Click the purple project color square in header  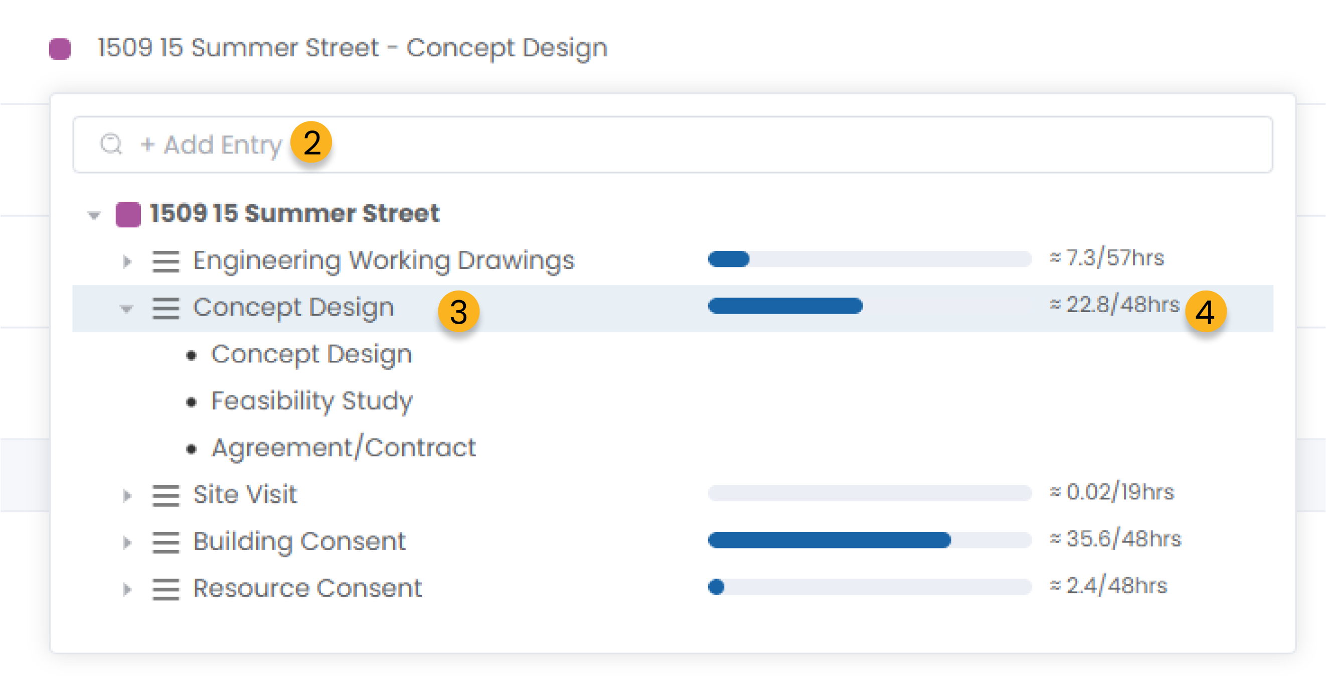point(60,49)
